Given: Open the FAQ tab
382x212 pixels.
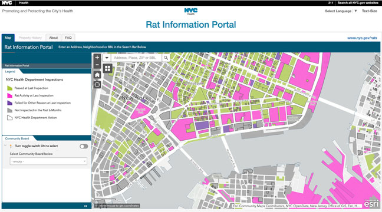Looking at the screenshot, I should point(68,38).
